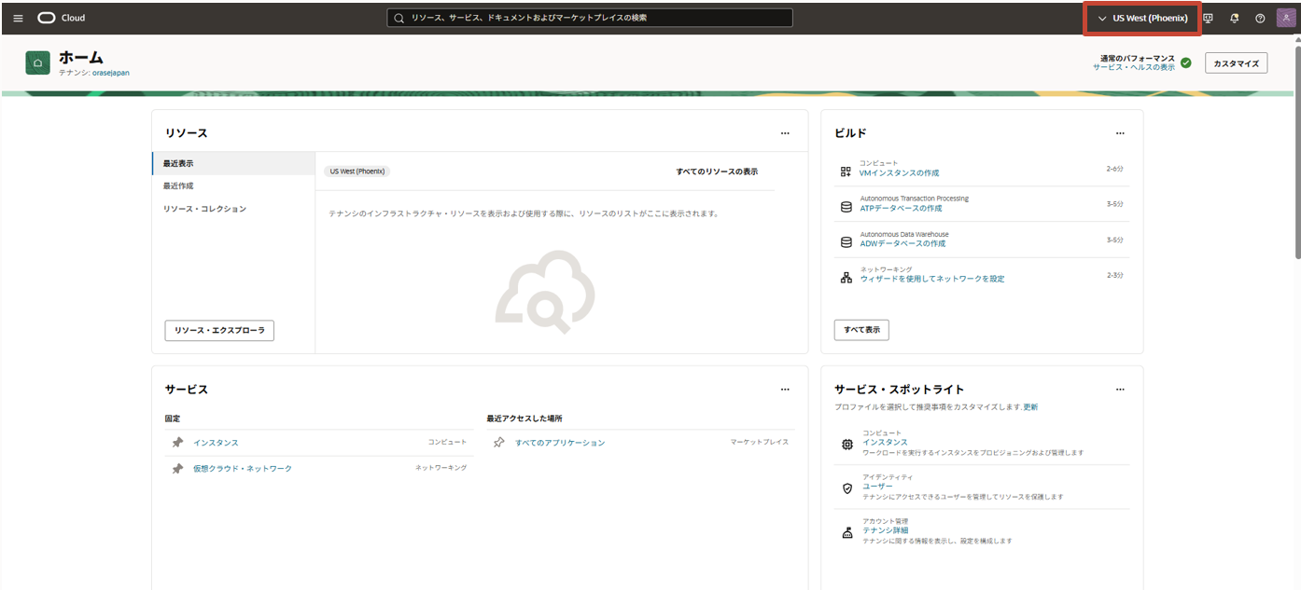Open ウィザードを使用してネットワークを設定 link
This screenshot has width=1301, height=590.
932,279
